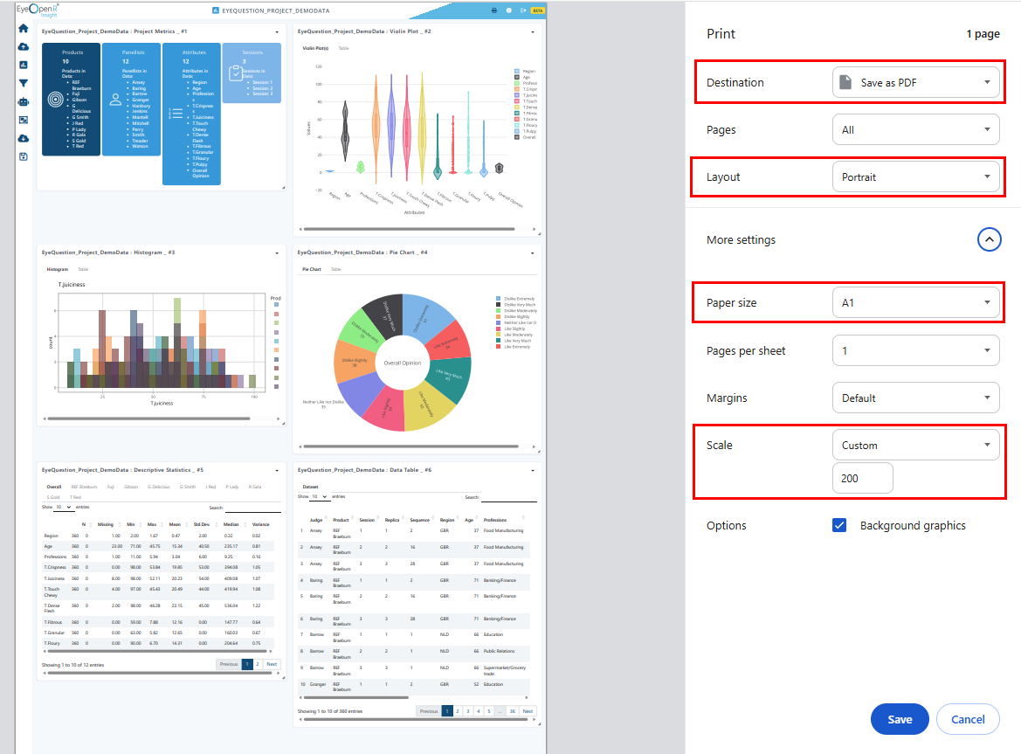The width and height of the screenshot is (1021, 754).
Task: Click the cloud upload sidebar icon
Action: pos(24,47)
